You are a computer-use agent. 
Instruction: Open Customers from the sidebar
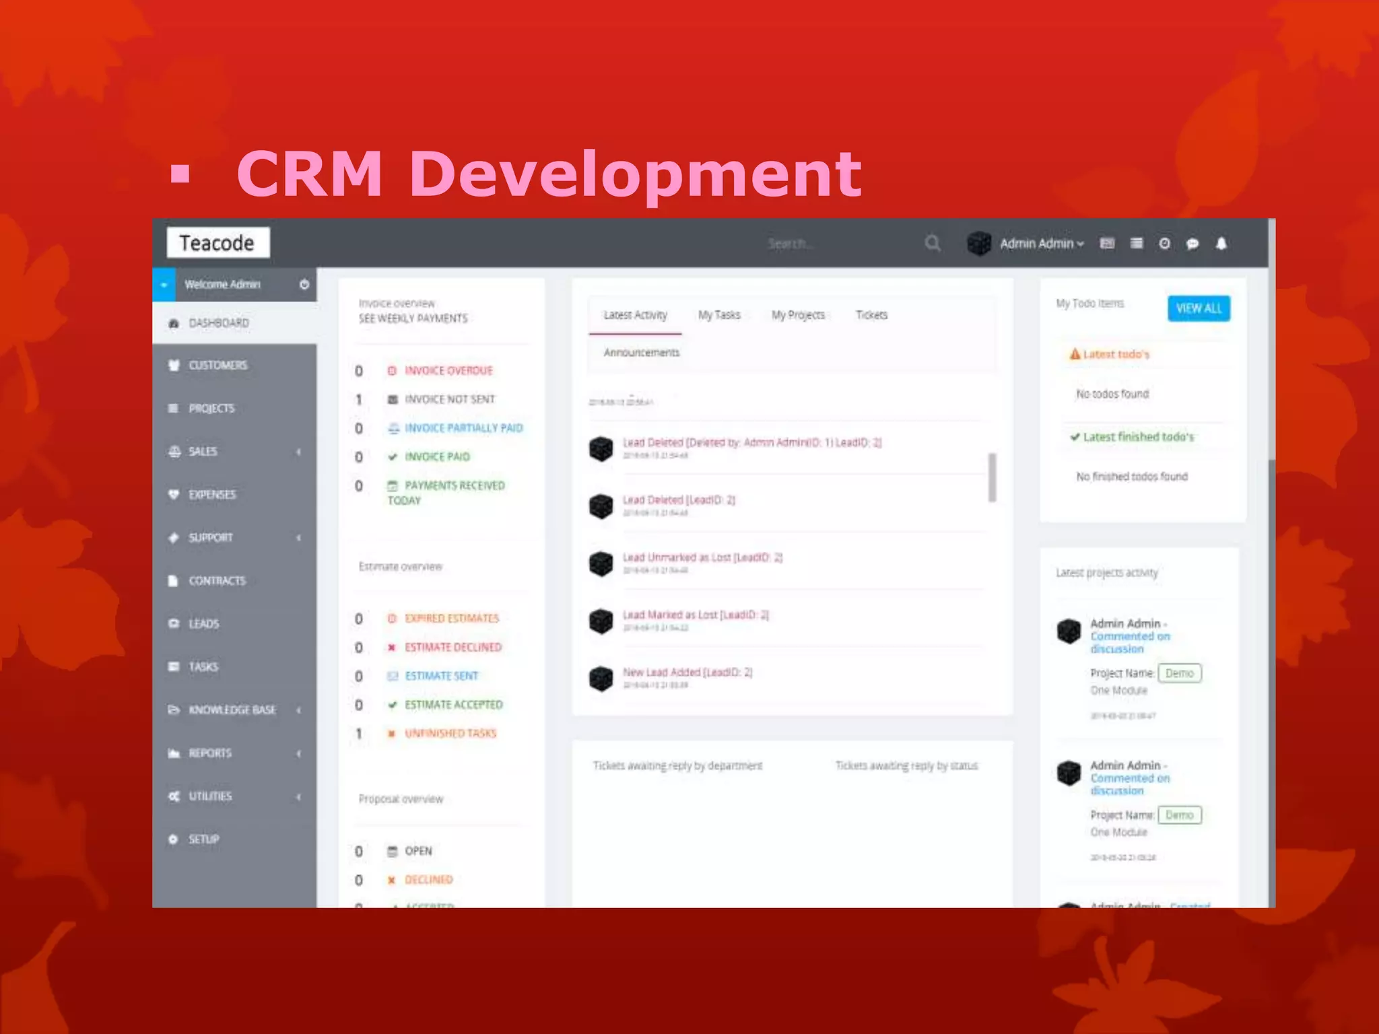[217, 365]
